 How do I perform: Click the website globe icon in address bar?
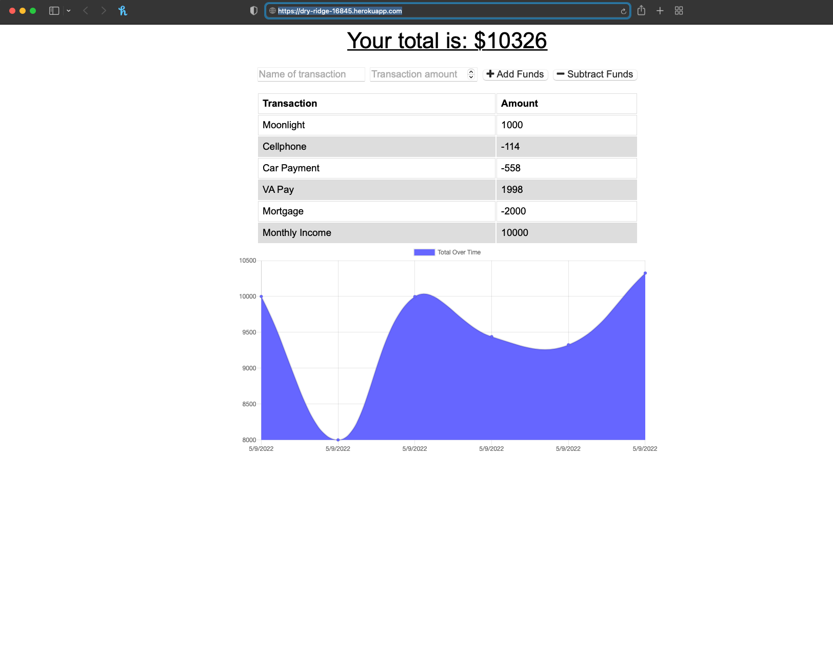272,11
